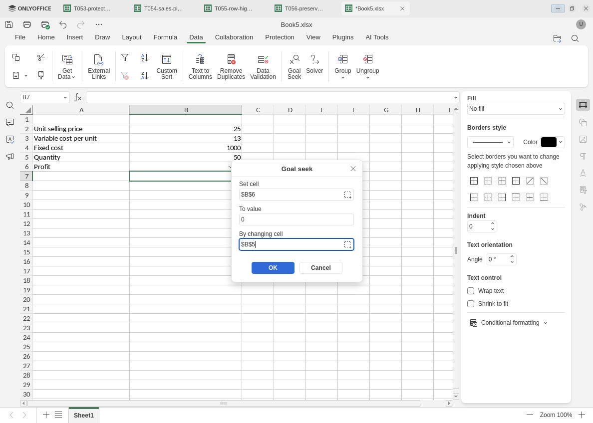Expand the Paste options arrow
593x423 pixels.
(x=26, y=76)
